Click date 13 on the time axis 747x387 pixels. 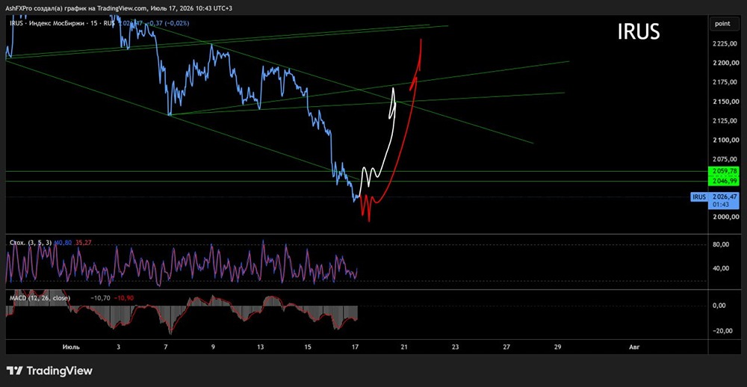pos(261,347)
